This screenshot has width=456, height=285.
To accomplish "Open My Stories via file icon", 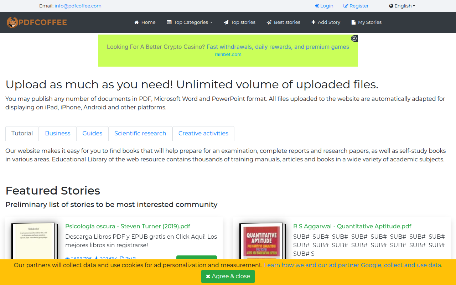I will coord(353,22).
